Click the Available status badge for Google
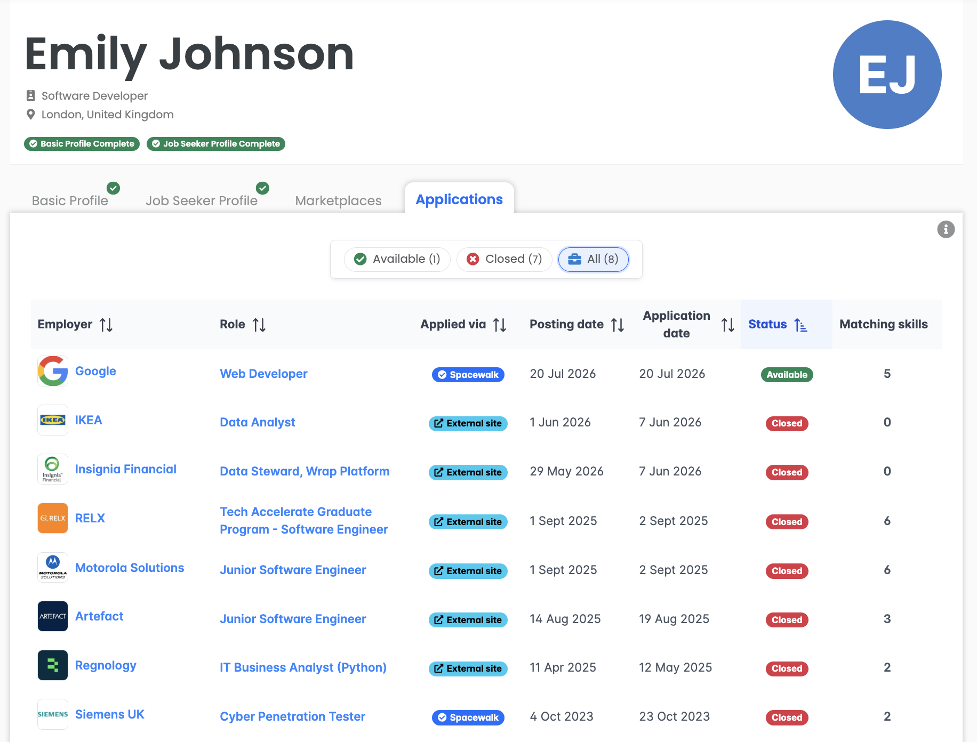Screen dimensions: 977x742 pyautogui.click(x=787, y=375)
